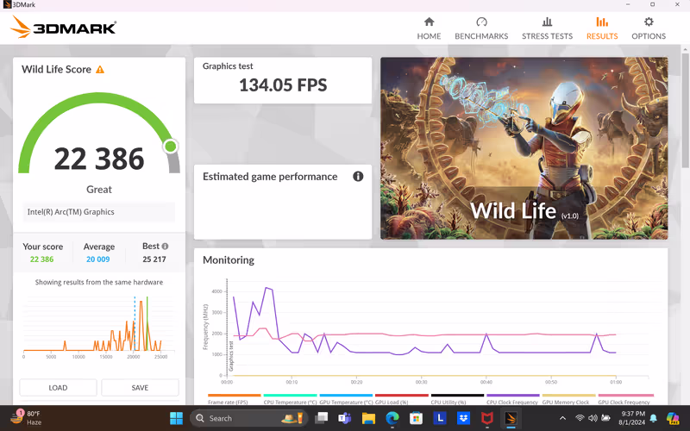Open the HOME tab

[429, 28]
